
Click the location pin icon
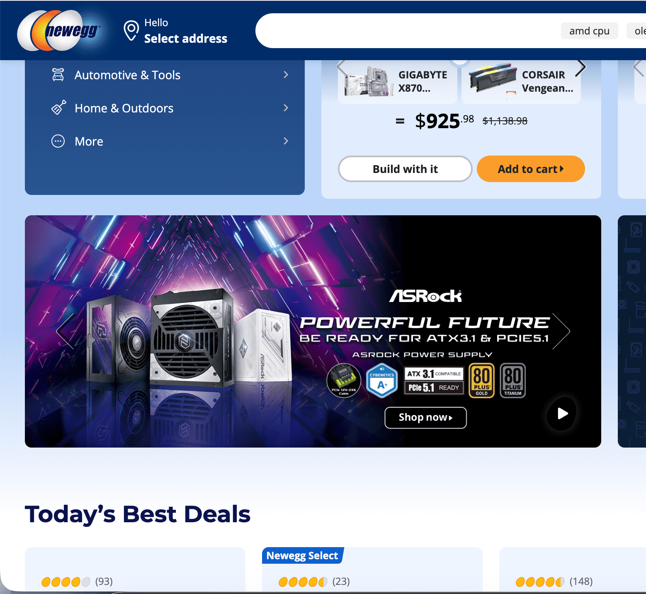coord(131,31)
